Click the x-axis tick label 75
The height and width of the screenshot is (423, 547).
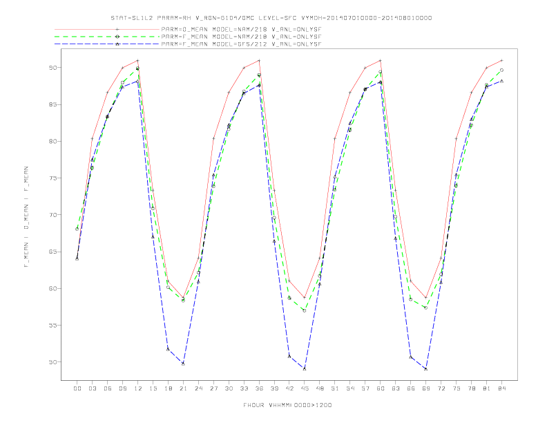(x=457, y=388)
